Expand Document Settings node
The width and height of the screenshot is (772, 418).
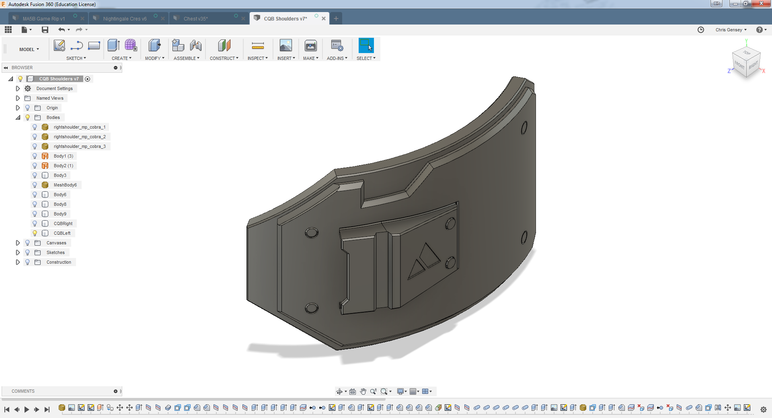pos(18,88)
